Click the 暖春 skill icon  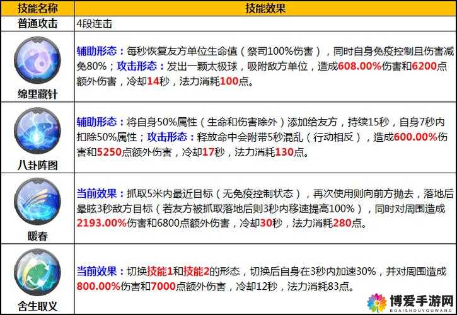[37, 202]
